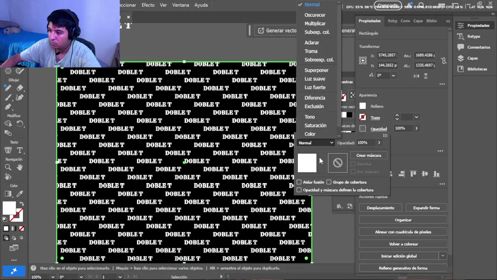Expand the Iniciar edición global arrow
The width and height of the screenshot is (497, 280).
coord(443,256)
